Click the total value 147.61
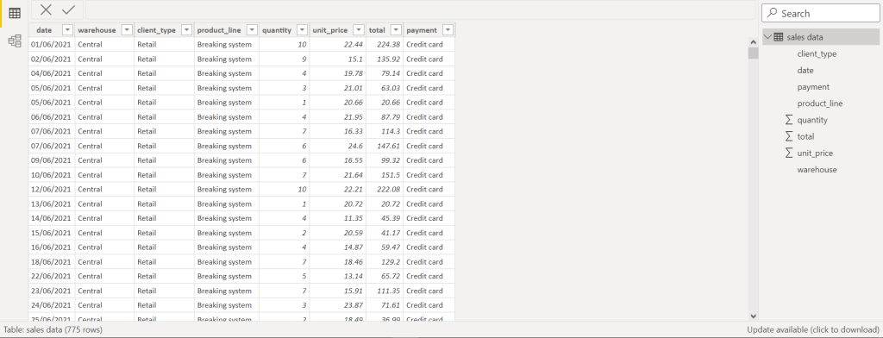Screen dimensions: 883x338 (x=385, y=146)
